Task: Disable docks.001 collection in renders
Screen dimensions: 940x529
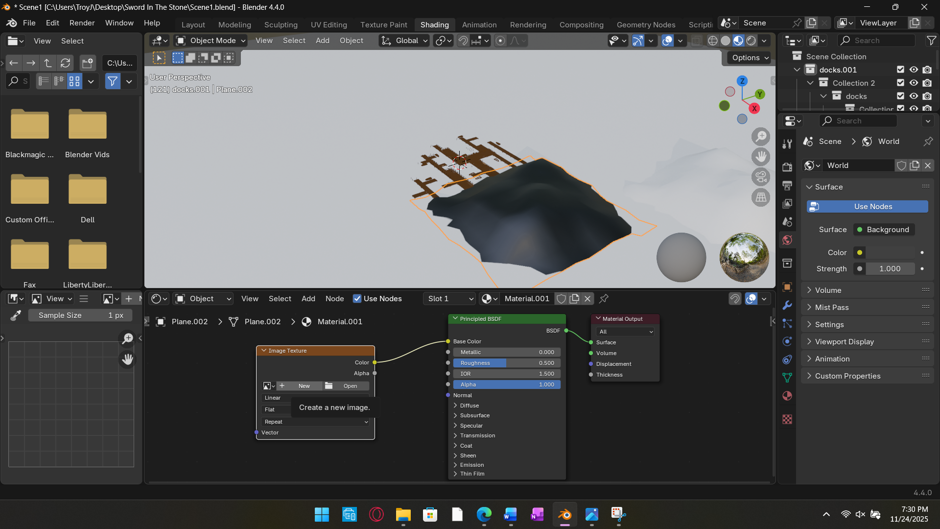Action: tap(927, 70)
